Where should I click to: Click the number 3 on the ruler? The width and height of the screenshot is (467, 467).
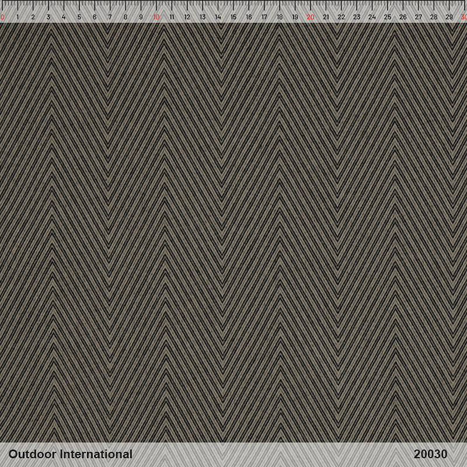[48, 18]
